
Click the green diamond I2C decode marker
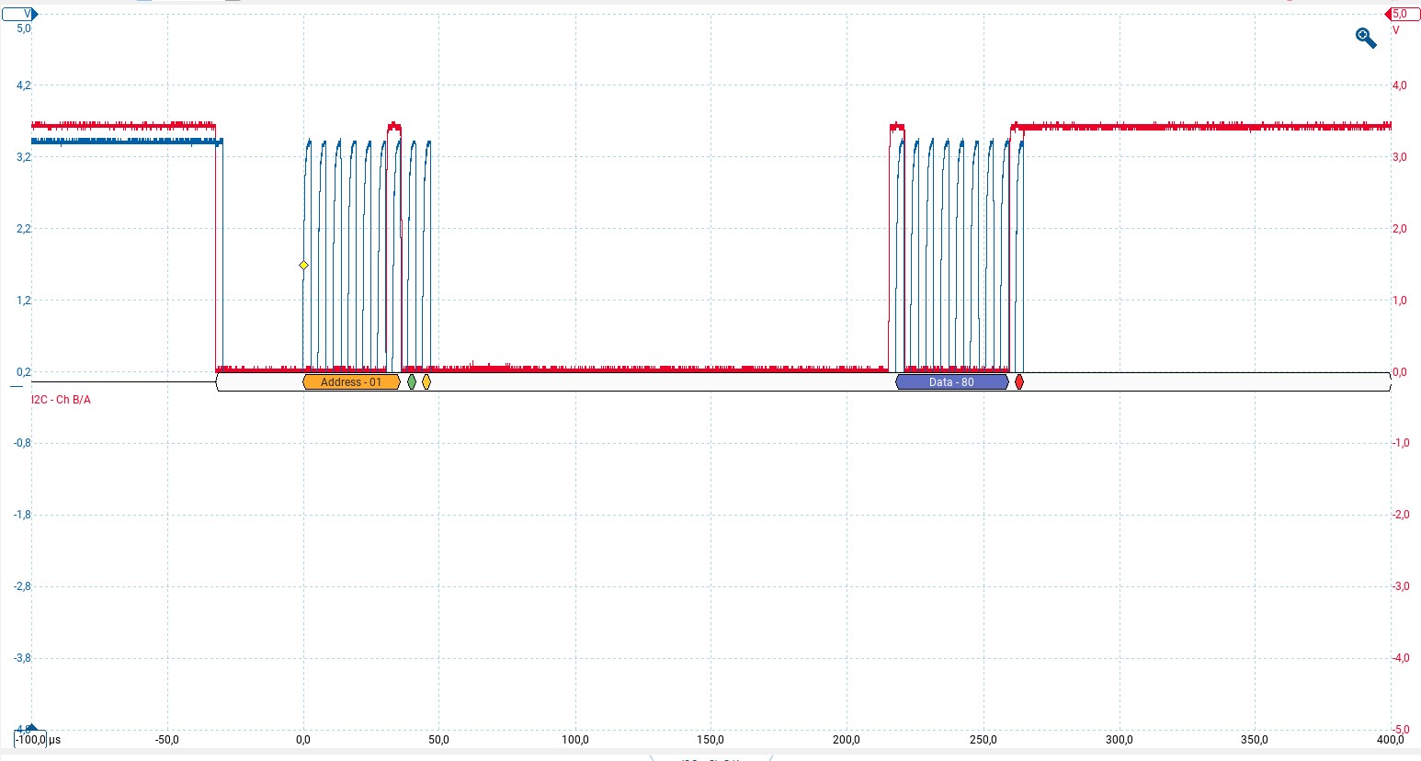[412, 381]
